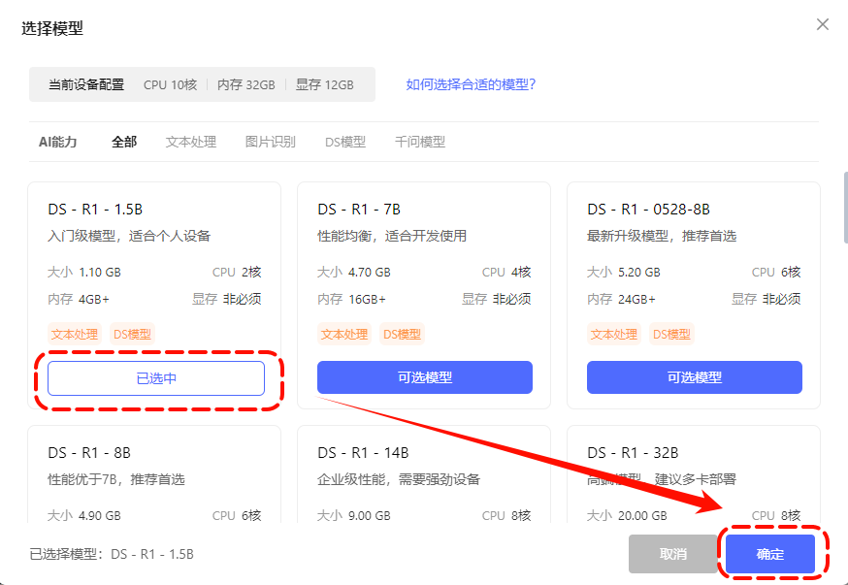Click the 20.00 GB size value
Screen dimensions: 848x585
[642, 515]
